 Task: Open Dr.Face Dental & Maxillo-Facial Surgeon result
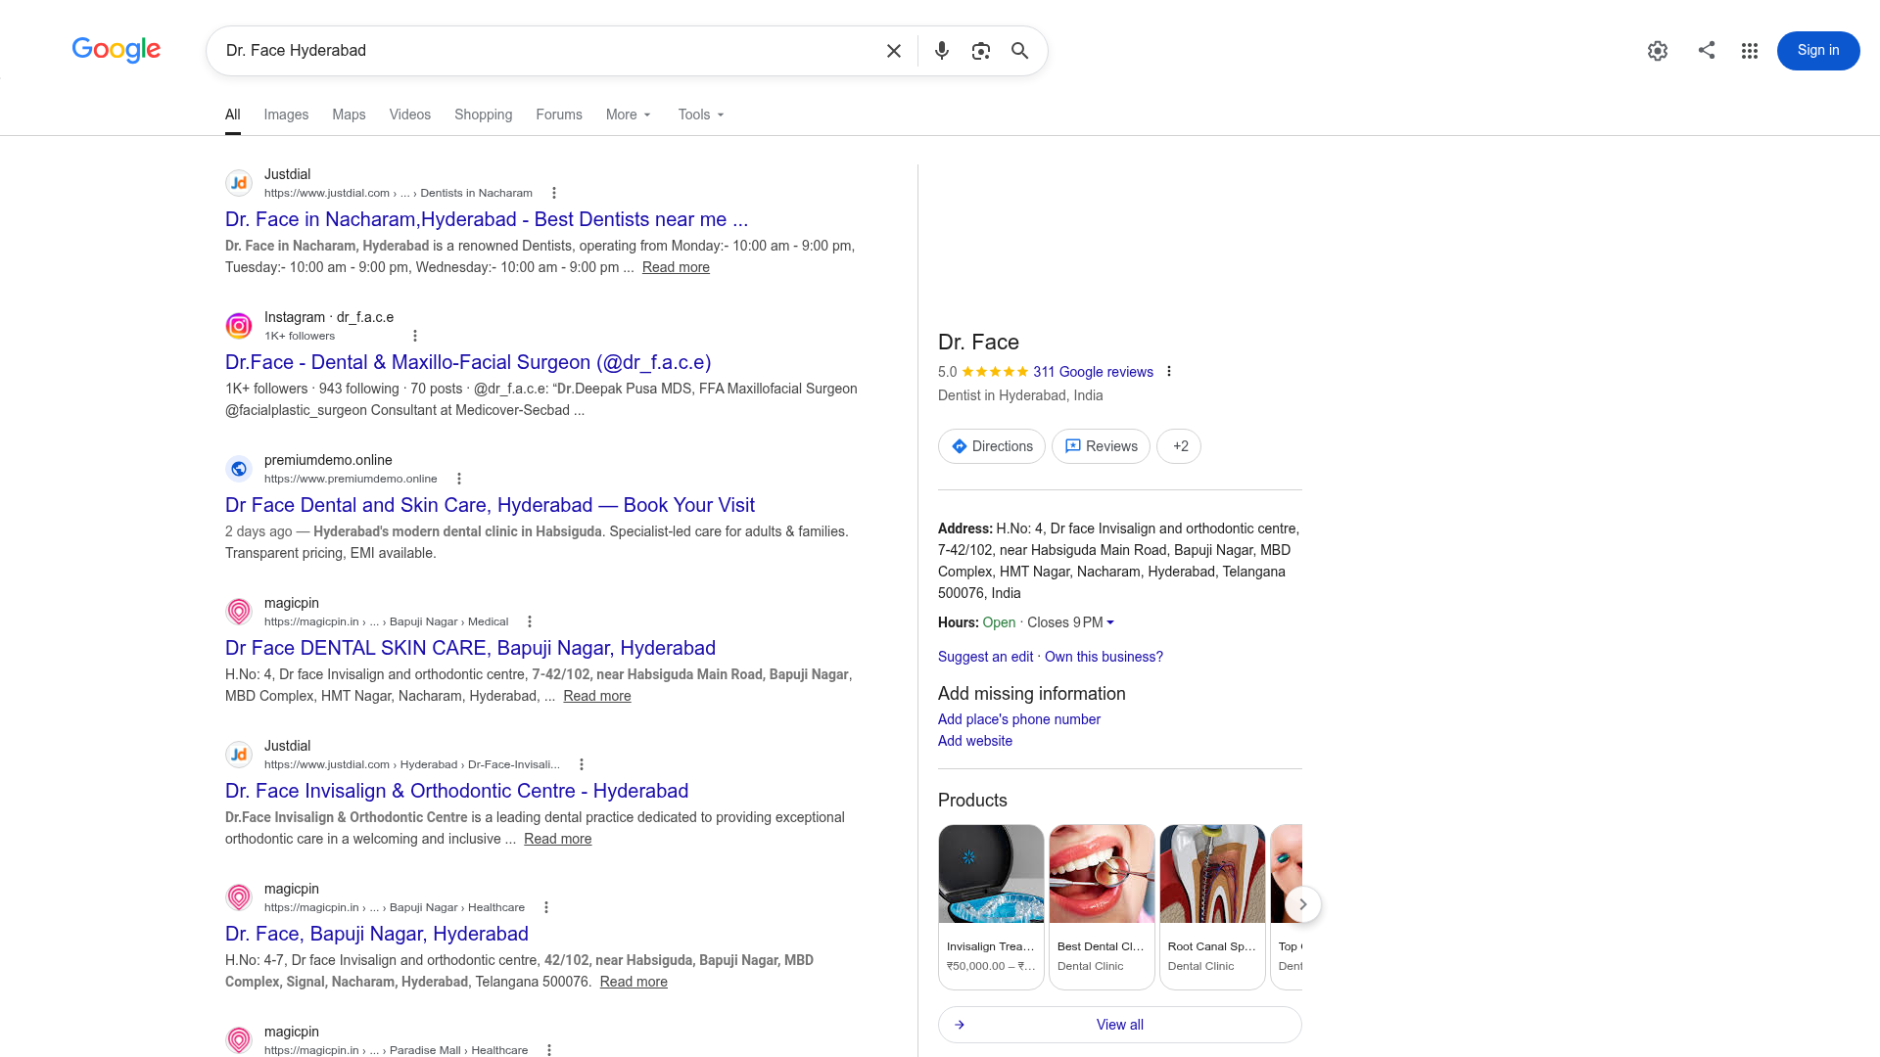(468, 362)
